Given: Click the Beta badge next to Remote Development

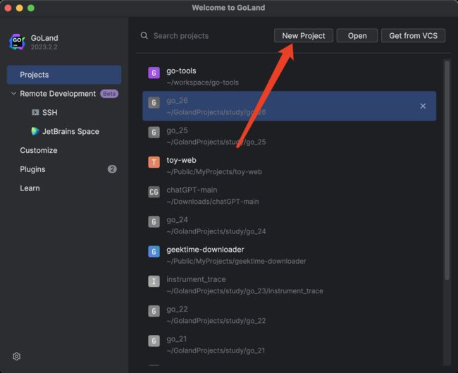Looking at the screenshot, I should (x=109, y=94).
